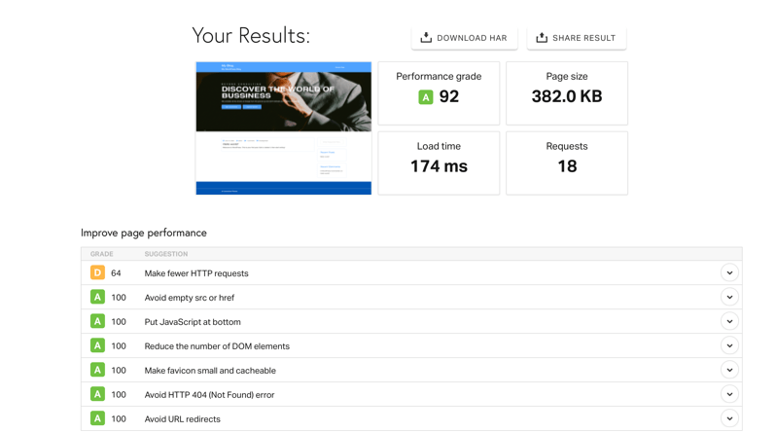The height and width of the screenshot is (433, 776).
Task: Click the score 64 value
Action: tap(116, 273)
